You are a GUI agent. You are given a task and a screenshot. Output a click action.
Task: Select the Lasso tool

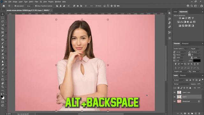coord(3,21)
